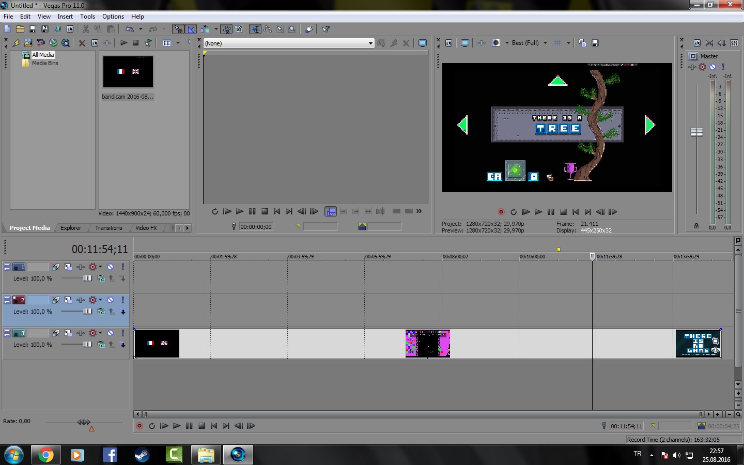Open Steam from the Windows taskbar

pyautogui.click(x=142, y=455)
